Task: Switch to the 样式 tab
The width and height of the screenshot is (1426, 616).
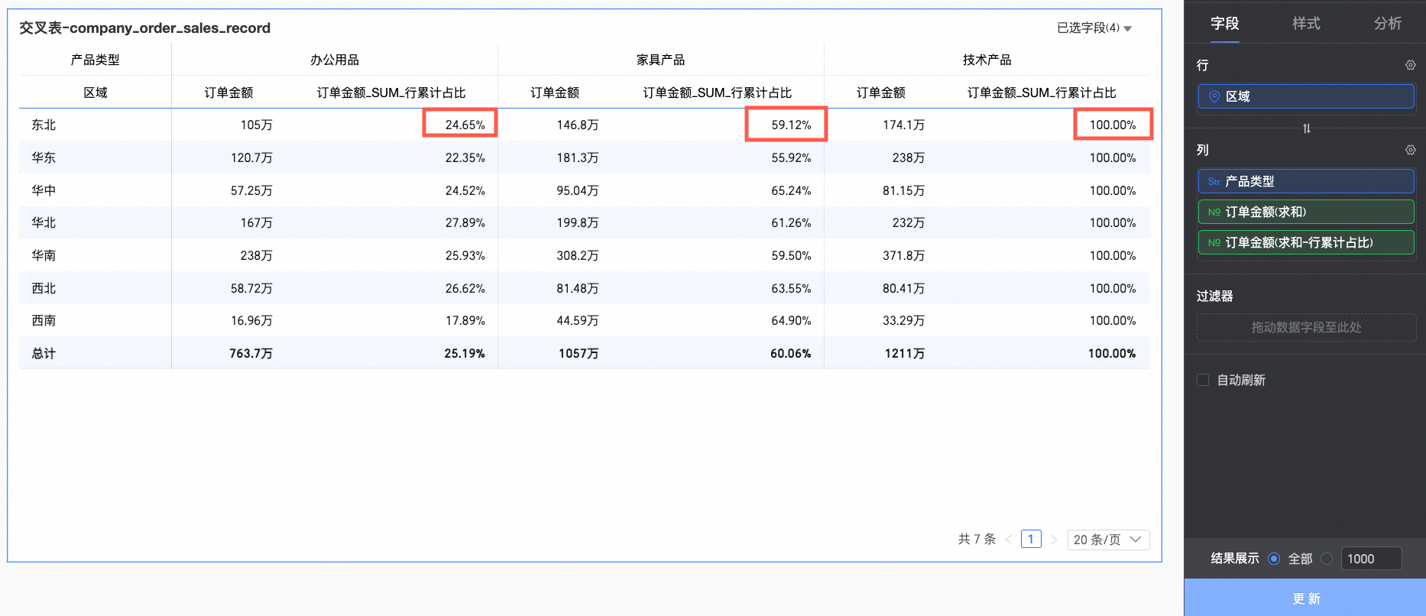Action: (1306, 24)
